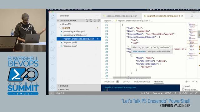Open the Extensions view

pyautogui.click(x=52, y=49)
